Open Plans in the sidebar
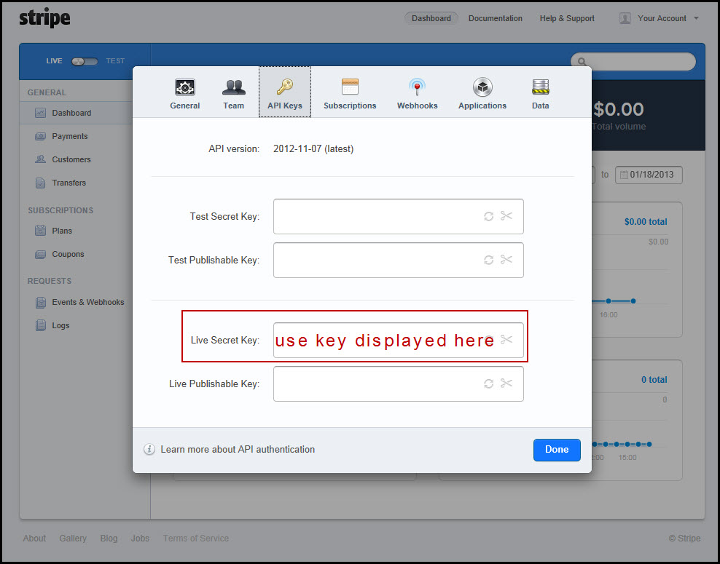Screen dimensions: 720x564 (x=62, y=231)
